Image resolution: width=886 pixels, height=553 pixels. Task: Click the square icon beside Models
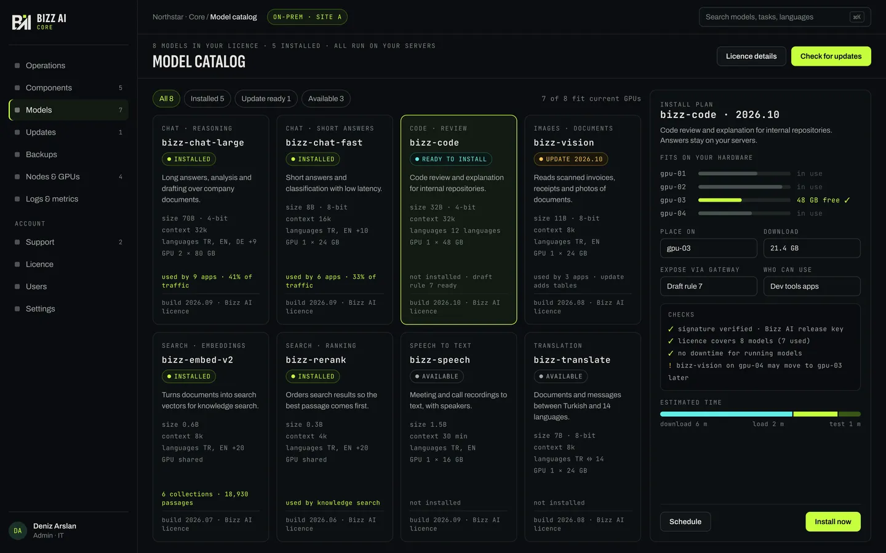tap(17, 110)
